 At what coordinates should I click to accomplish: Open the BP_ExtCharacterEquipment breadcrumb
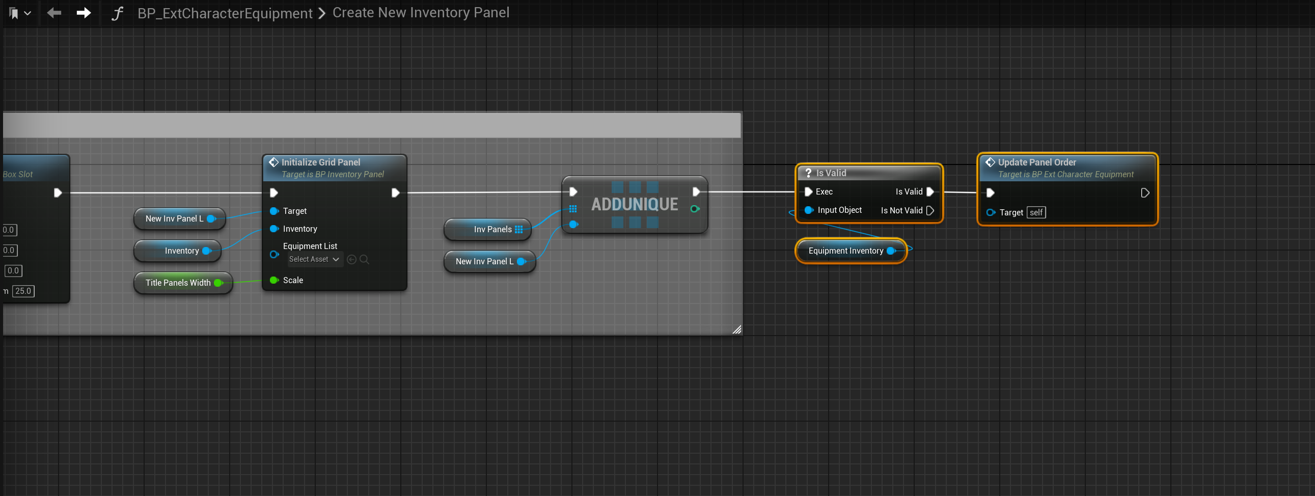coord(225,13)
